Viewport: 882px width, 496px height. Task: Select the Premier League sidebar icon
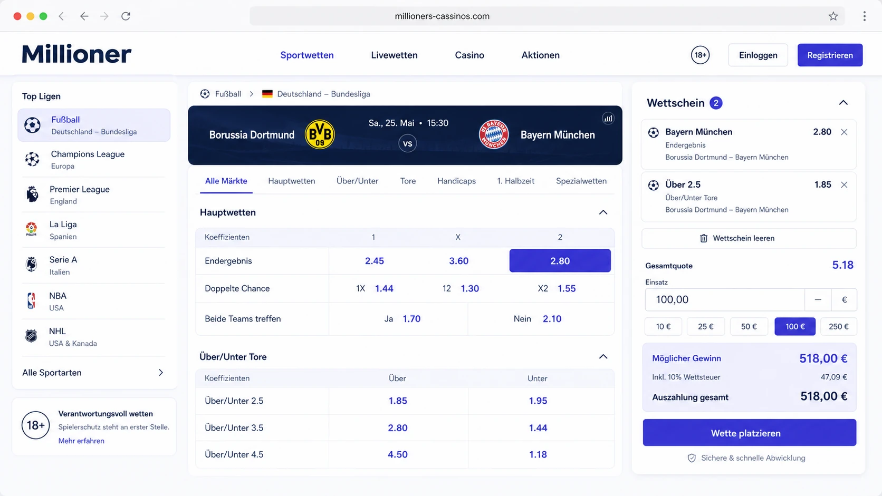(32, 194)
